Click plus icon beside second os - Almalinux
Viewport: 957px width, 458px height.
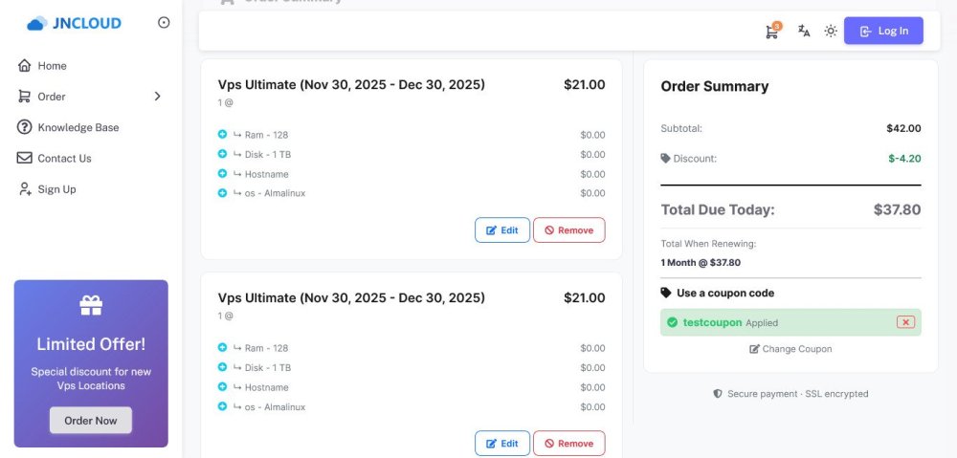coord(222,406)
